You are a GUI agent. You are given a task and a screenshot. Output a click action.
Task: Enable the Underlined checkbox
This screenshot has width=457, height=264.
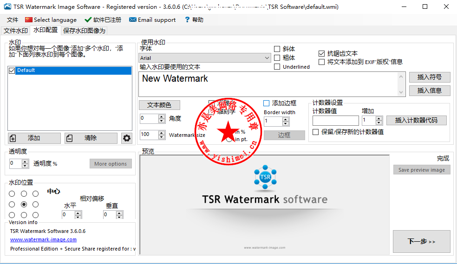[277, 67]
